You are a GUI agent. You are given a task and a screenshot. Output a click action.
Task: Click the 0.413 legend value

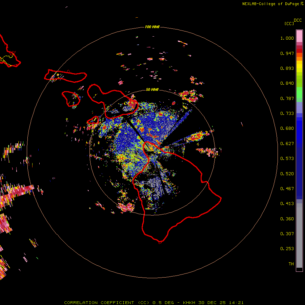coord(287,204)
